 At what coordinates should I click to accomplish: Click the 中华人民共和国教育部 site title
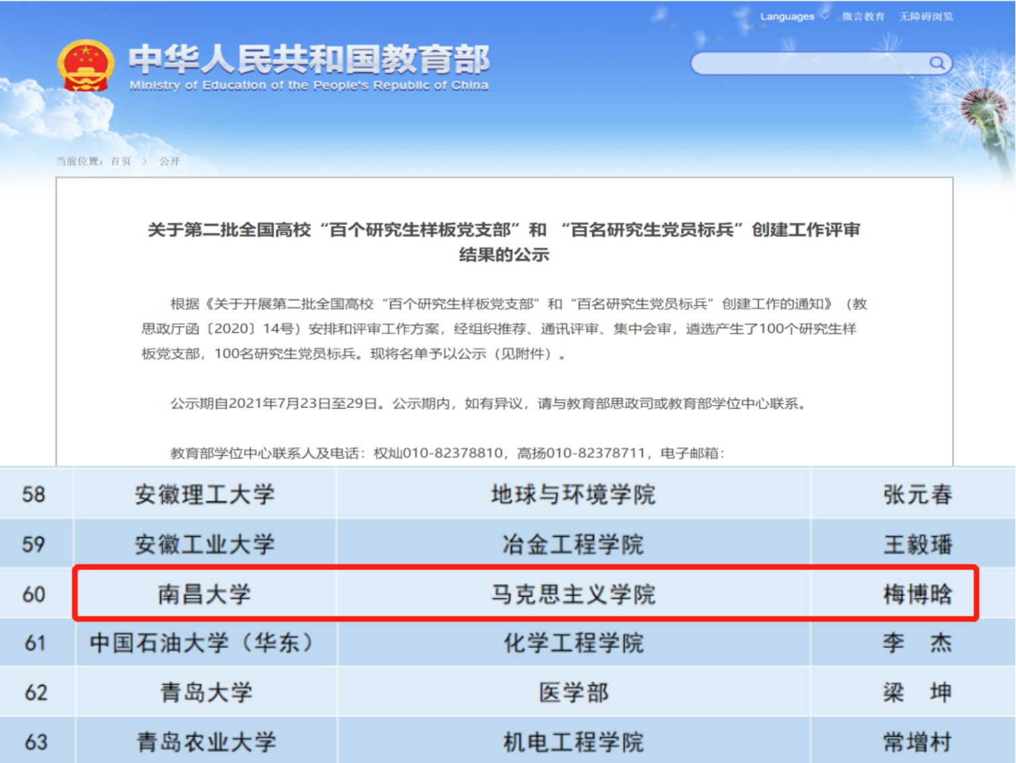309,59
